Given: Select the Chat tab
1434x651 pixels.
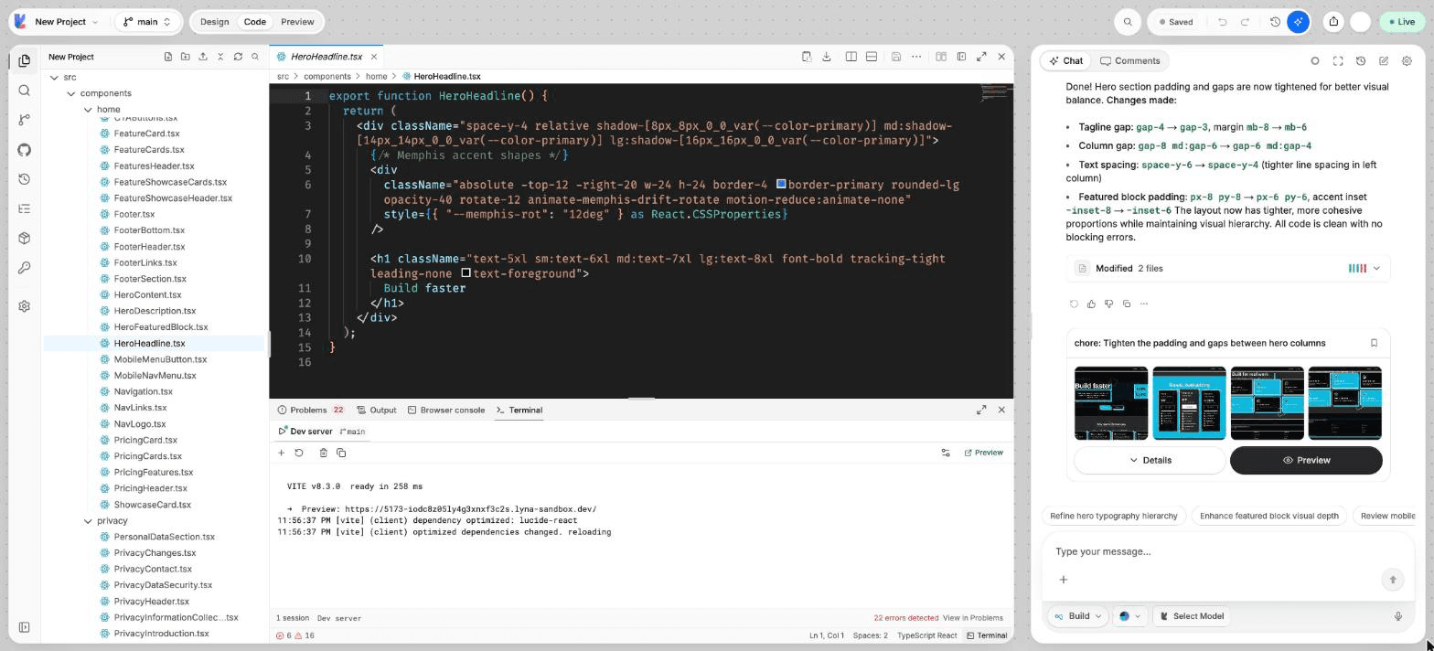Looking at the screenshot, I should click(x=1066, y=61).
